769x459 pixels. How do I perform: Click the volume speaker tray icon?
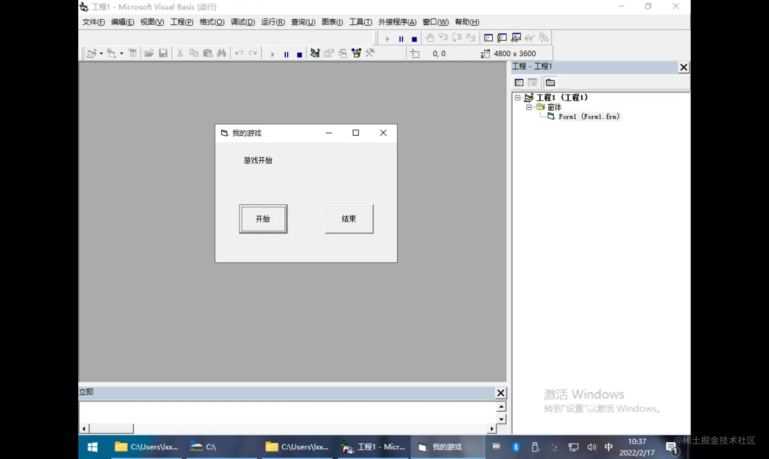591,447
